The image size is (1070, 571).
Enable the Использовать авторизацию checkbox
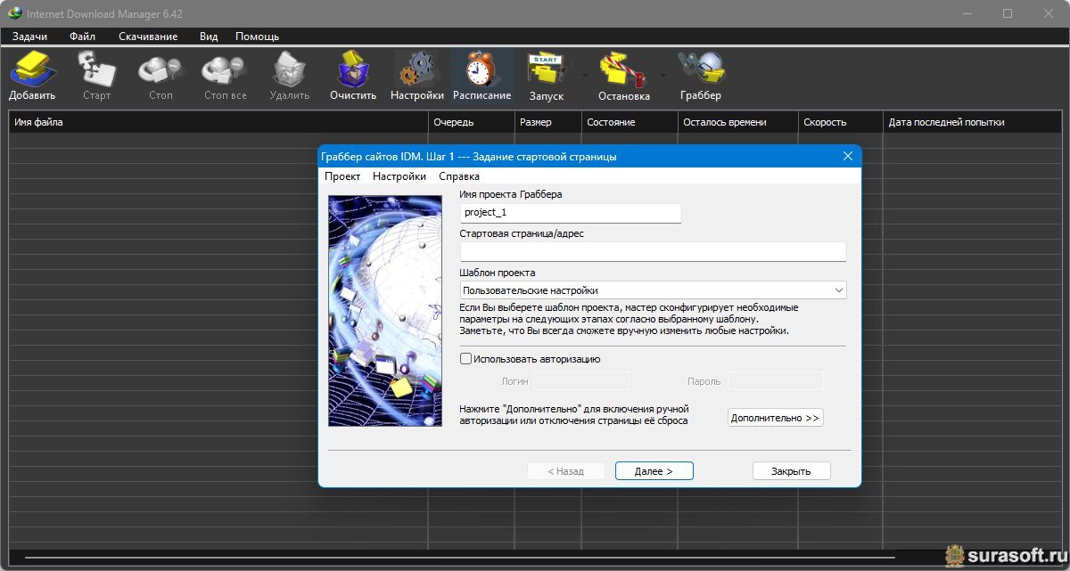(465, 359)
